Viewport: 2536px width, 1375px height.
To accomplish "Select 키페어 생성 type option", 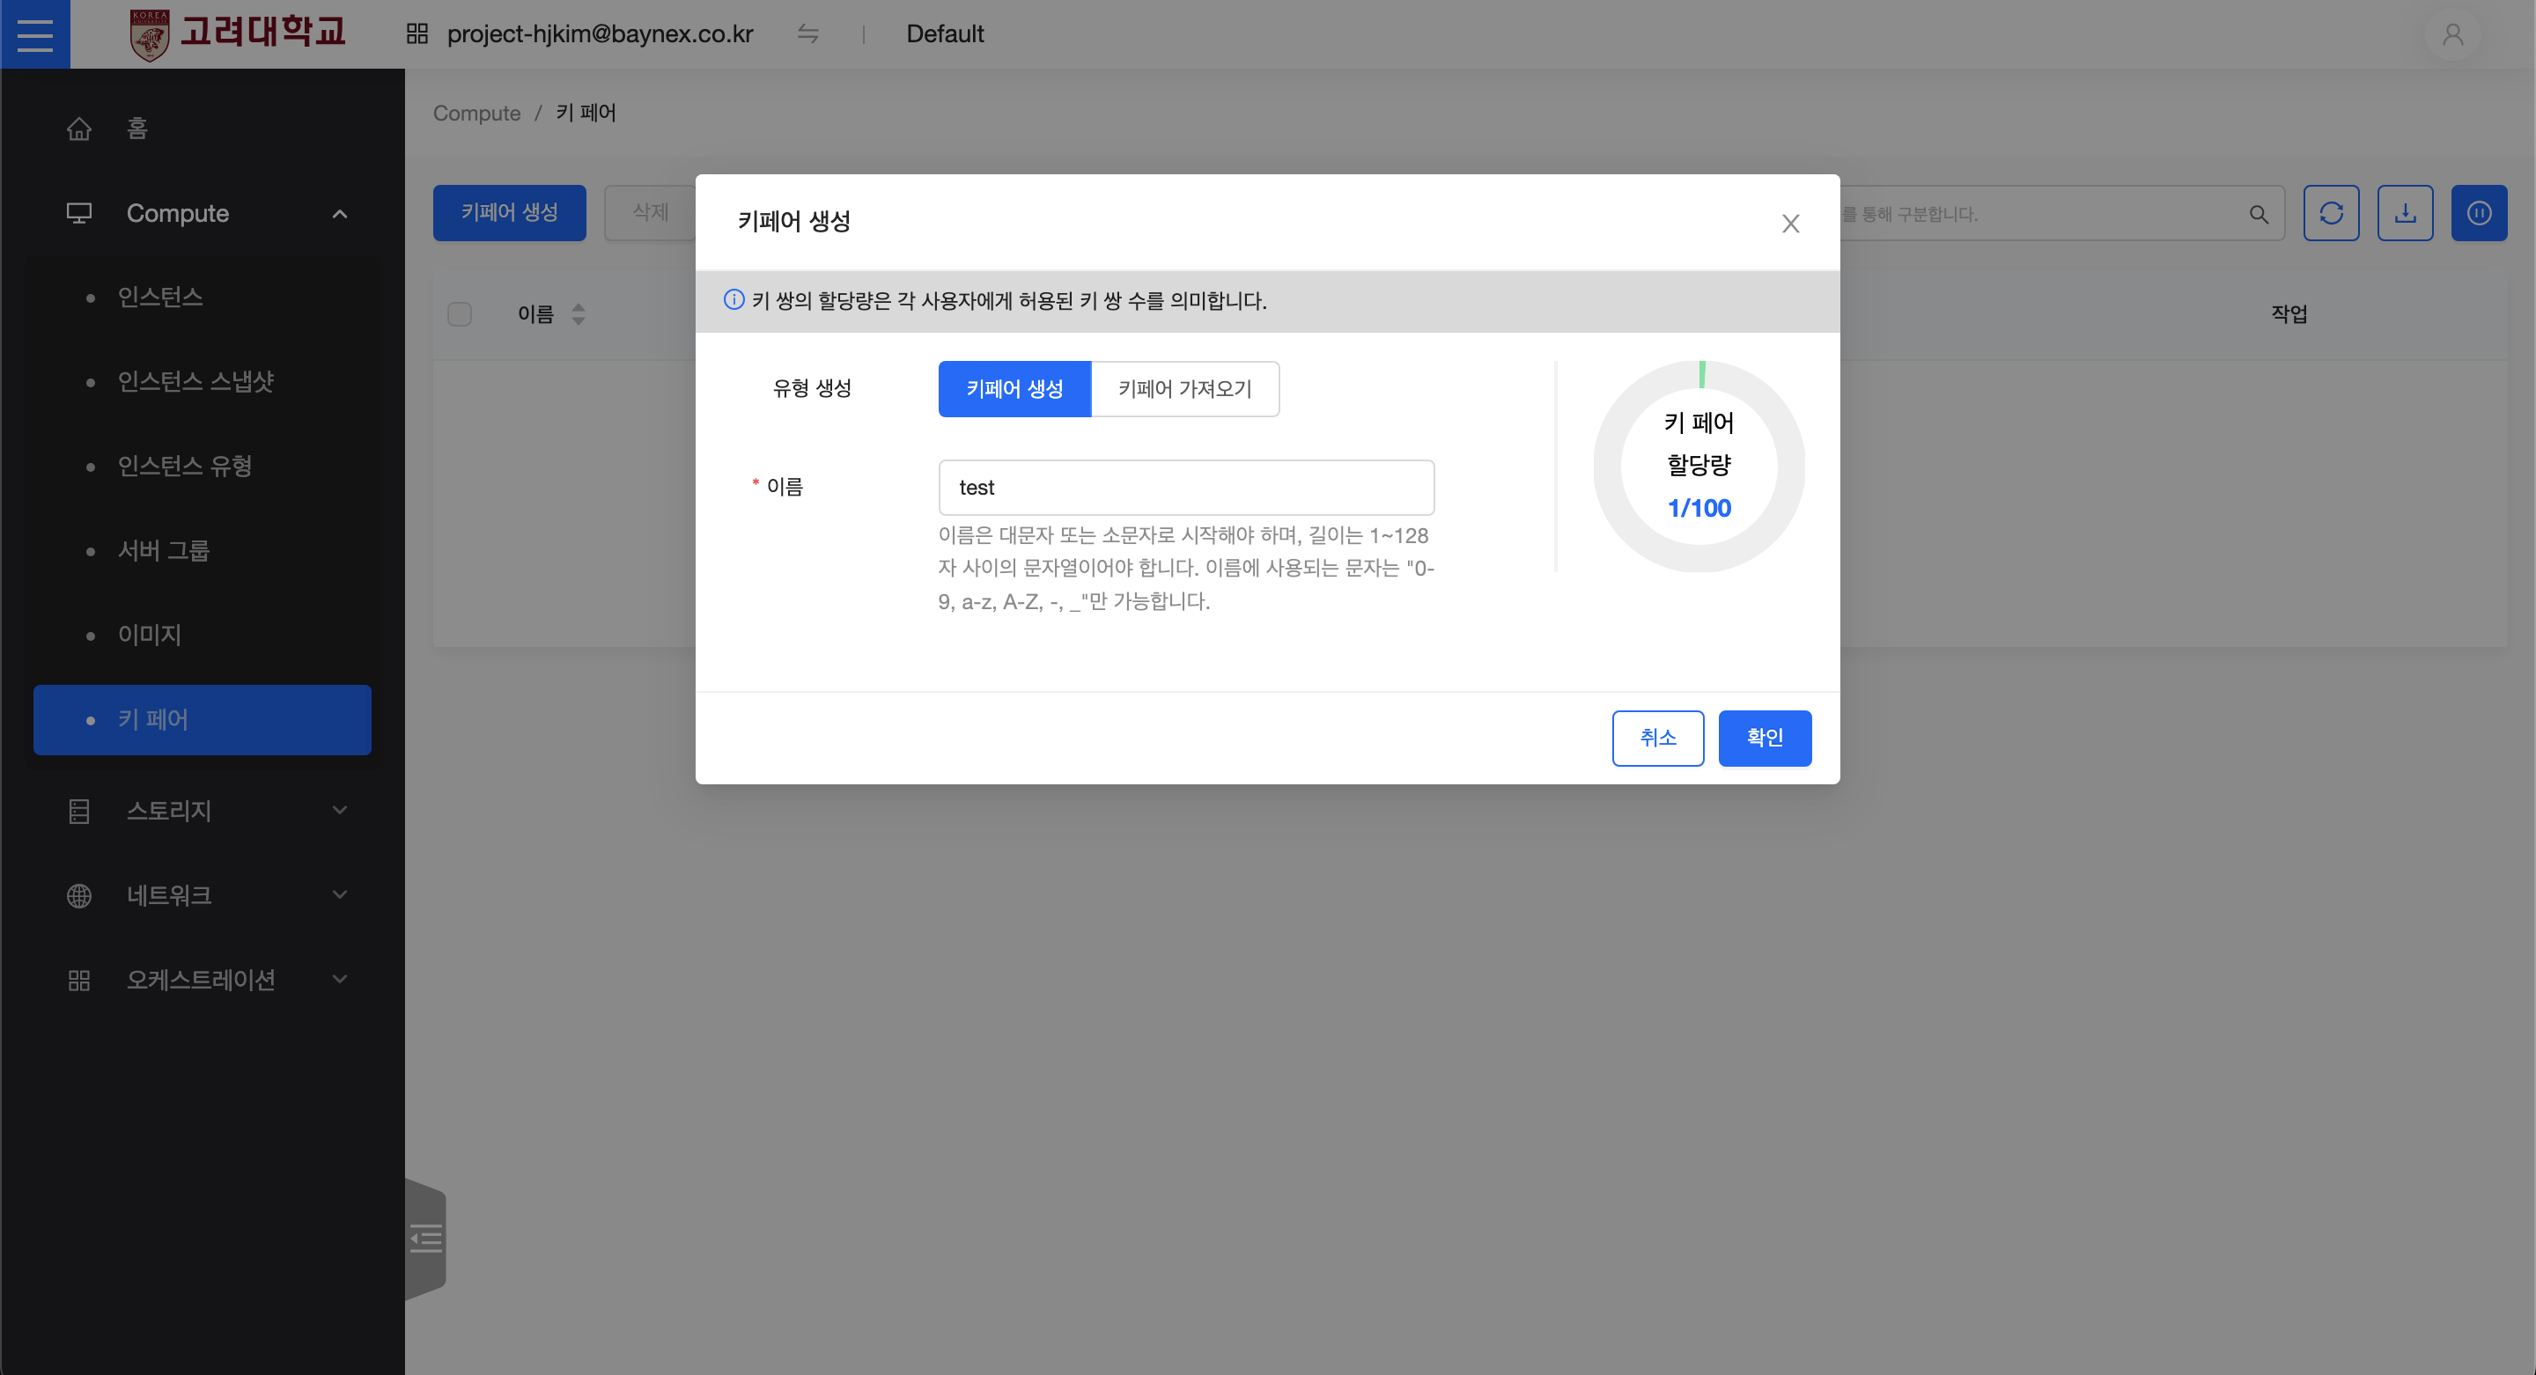I will (x=1014, y=389).
